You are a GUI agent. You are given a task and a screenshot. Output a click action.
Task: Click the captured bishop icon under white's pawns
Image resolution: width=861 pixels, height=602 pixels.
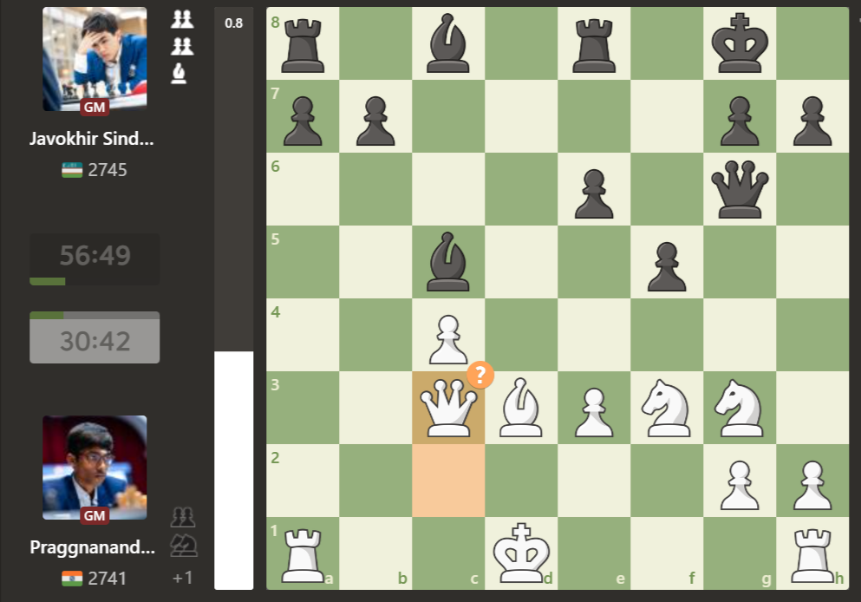[178, 75]
